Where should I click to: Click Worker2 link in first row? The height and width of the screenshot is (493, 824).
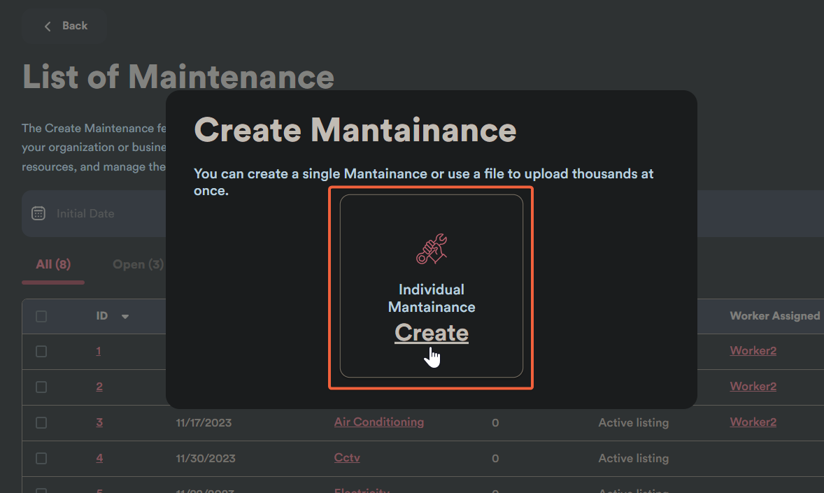(x=753, y=350)
